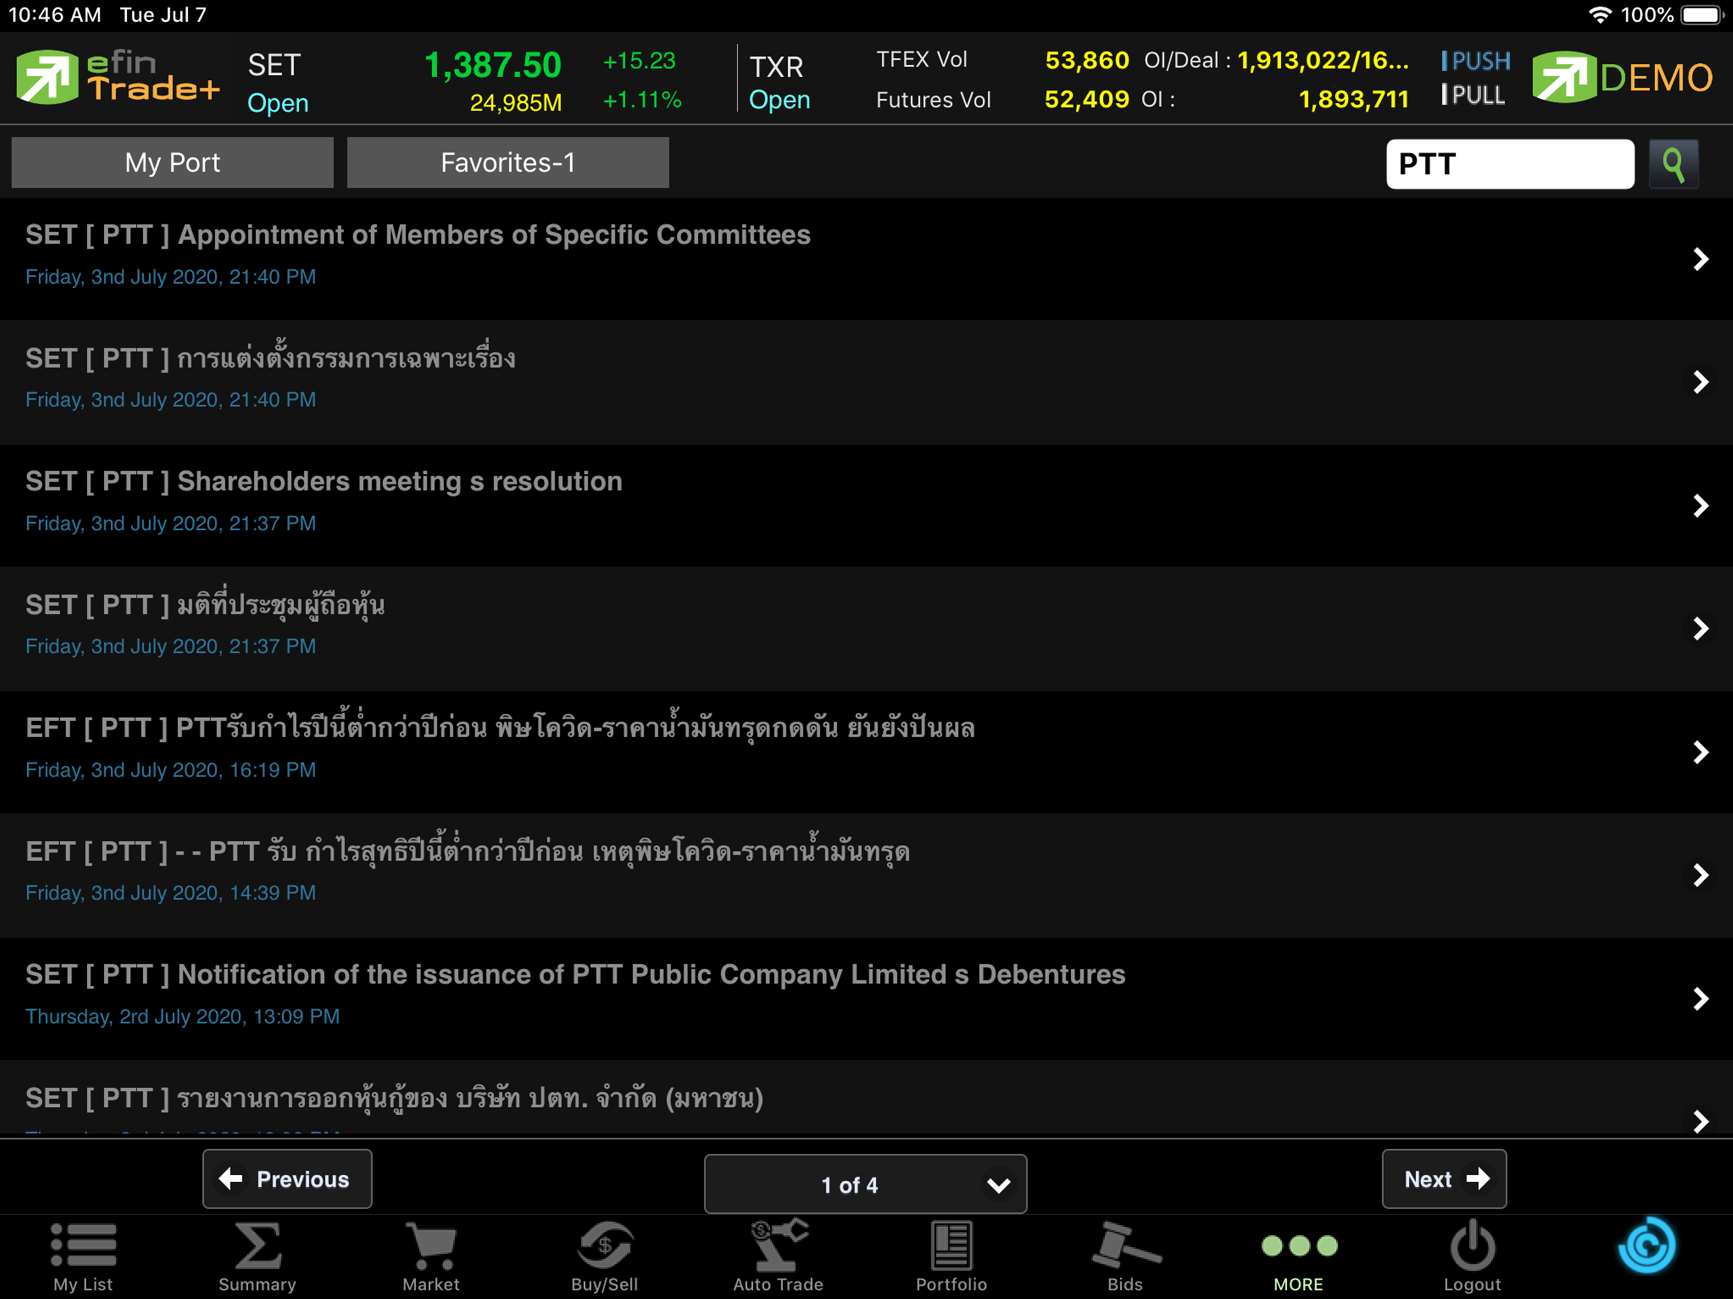1733x1299 pixels.
Task: Expand Appointment of Members news chevron
Action: coord(1700,259)
